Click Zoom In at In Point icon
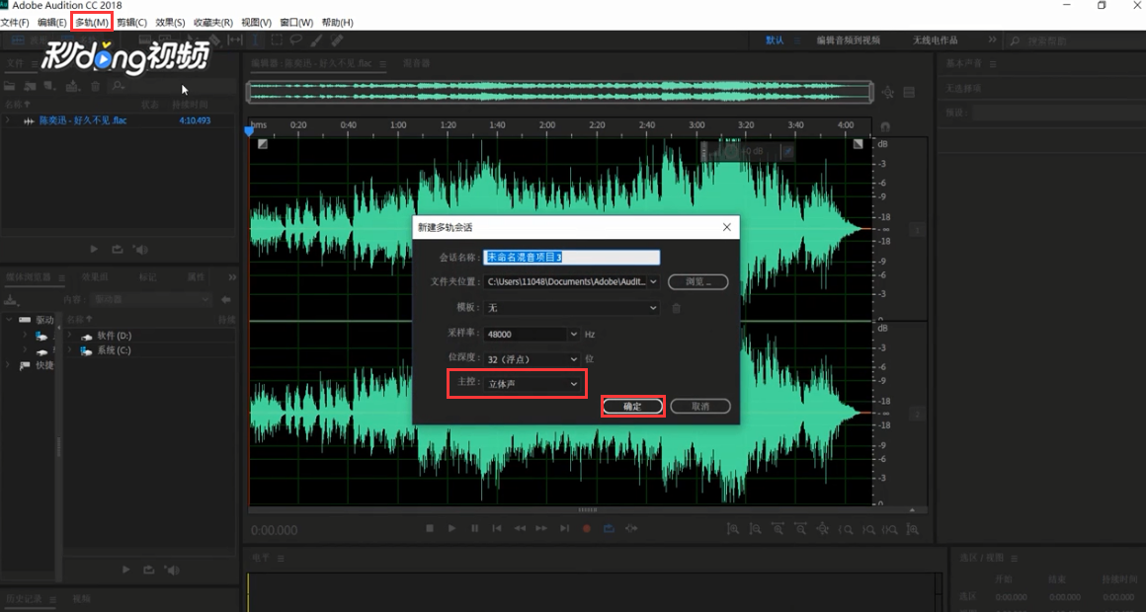Viewport: 1146px width, 612px height. pos(846,529)
